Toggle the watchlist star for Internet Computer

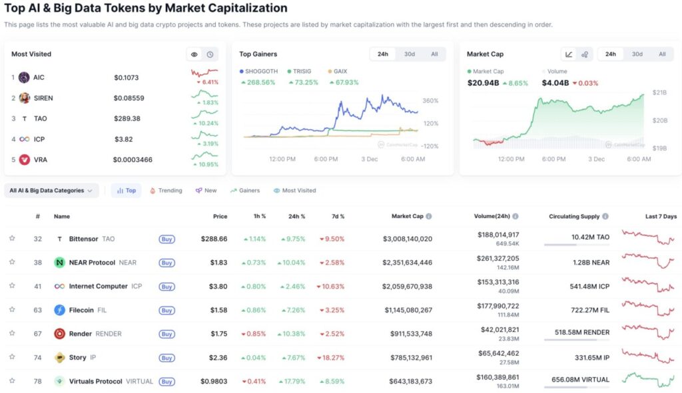pyautogui.click(x=12, y=286)
